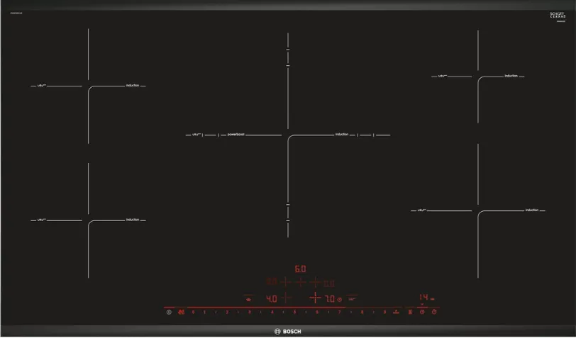Click the Bosch logo on front edge

[x=287, y=332]
